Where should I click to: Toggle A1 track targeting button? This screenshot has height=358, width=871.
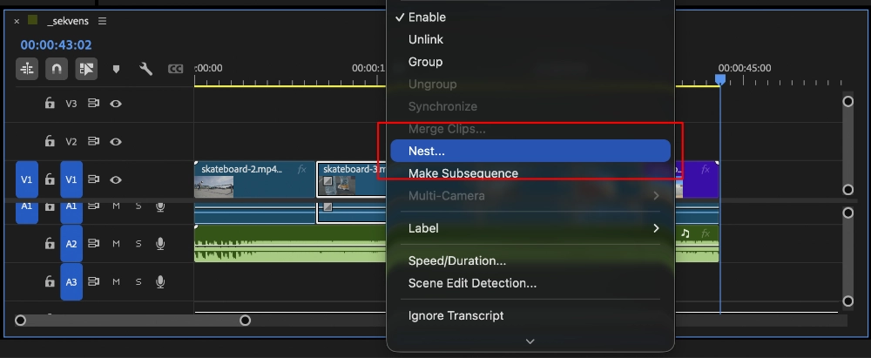[x=71, y=213]
